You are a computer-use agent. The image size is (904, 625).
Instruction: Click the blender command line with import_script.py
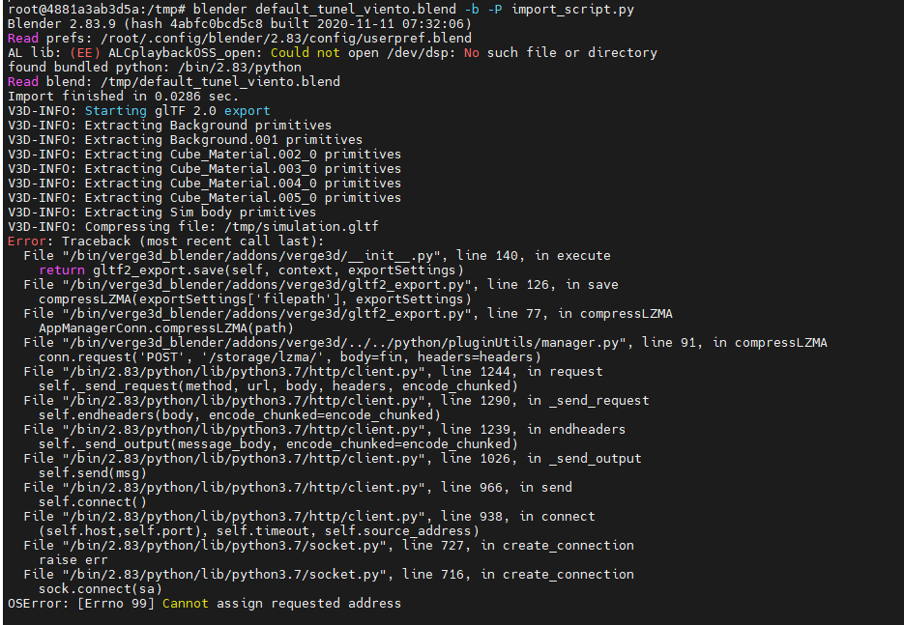point(321,10)
